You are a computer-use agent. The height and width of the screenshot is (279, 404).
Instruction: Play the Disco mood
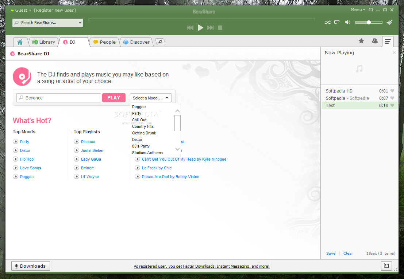(16, 150)
